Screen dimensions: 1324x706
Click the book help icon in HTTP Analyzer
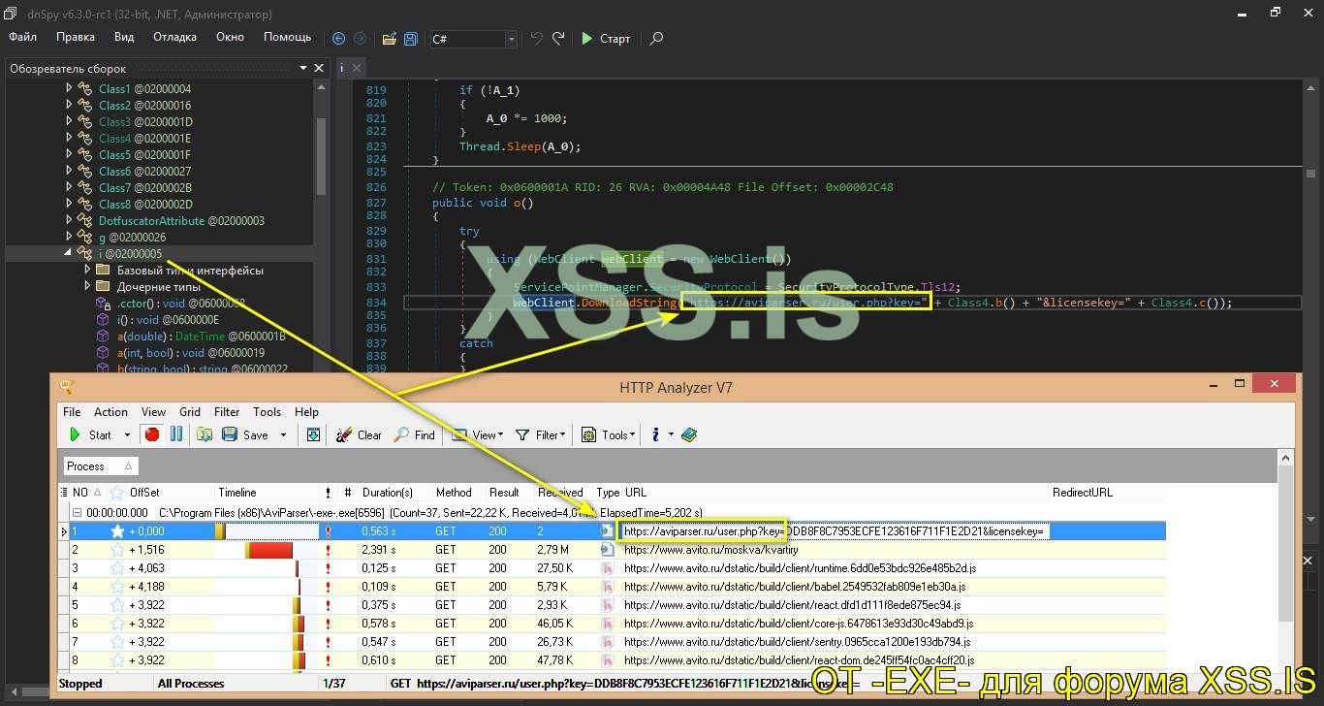(689, 434)
